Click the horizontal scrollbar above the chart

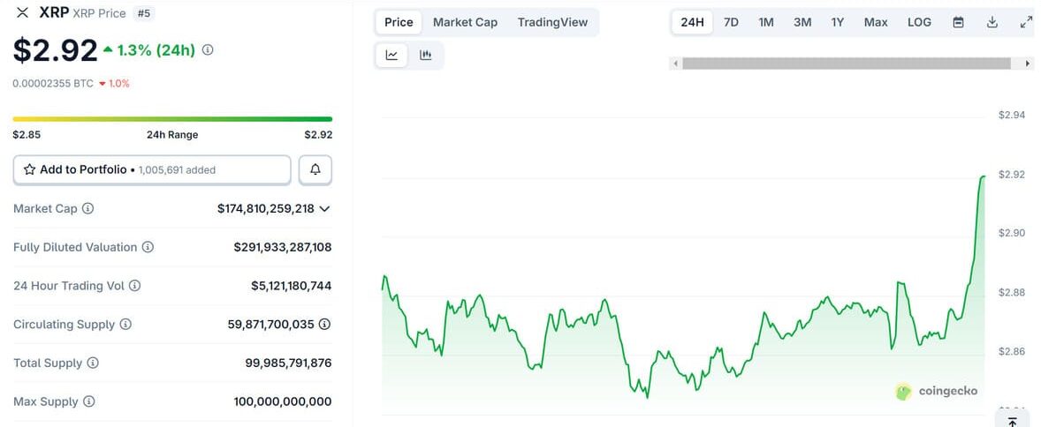pyautogui.click(x=846, y=64)
